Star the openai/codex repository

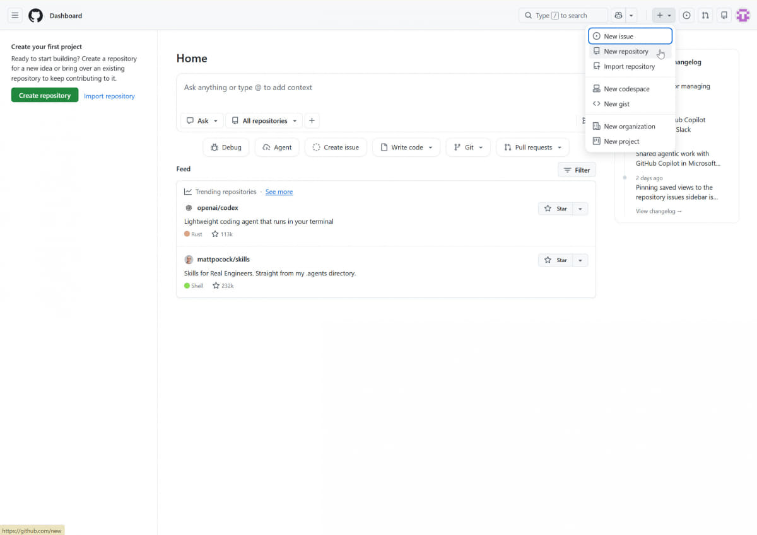click(555, 209)
